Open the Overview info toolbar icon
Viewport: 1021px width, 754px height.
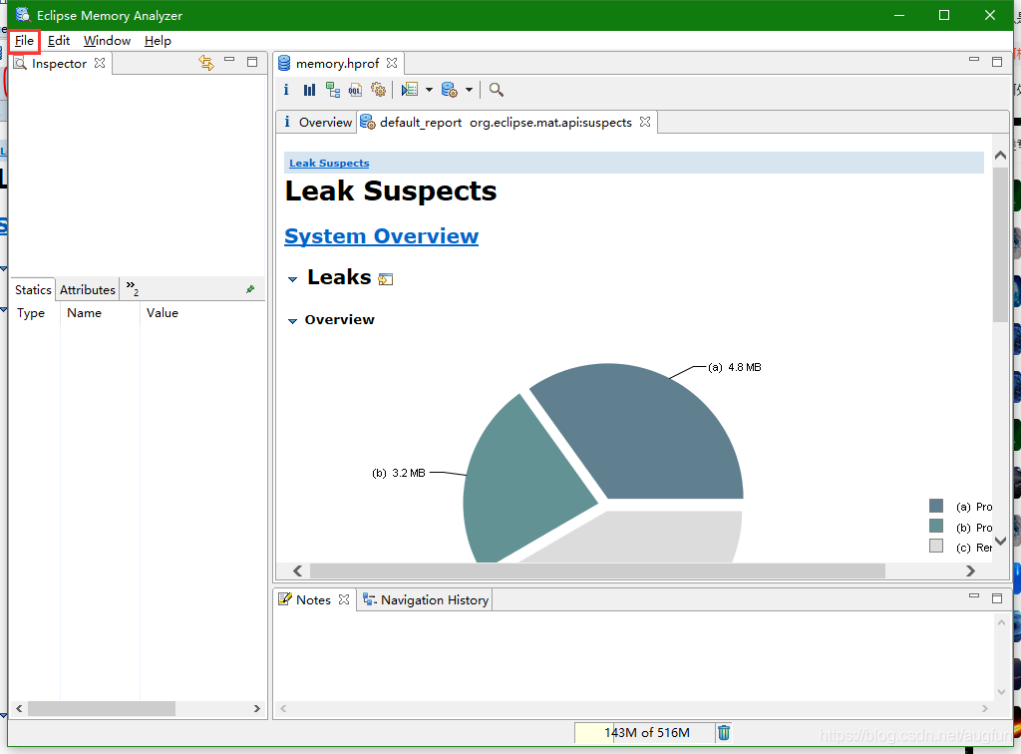click(x=286, y=90)
